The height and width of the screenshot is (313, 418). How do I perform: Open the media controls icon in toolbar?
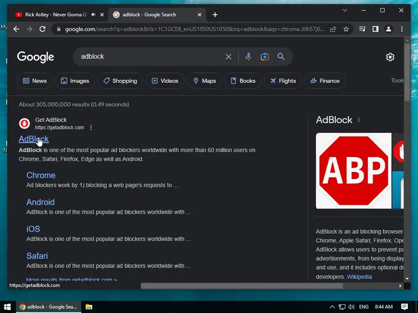pyautogui.click(x=362, y=29)
